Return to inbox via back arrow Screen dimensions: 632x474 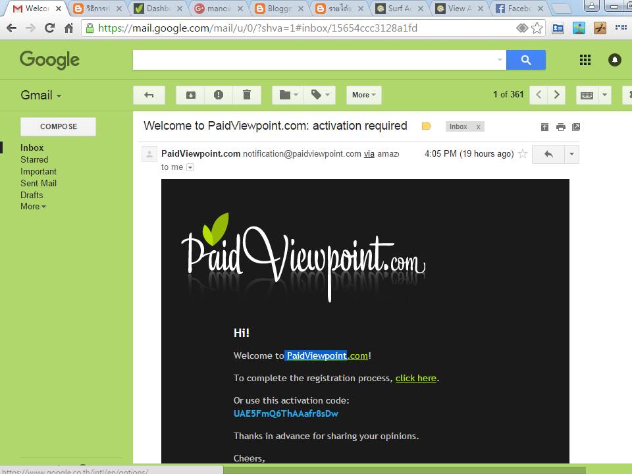(x=149, y=95)
